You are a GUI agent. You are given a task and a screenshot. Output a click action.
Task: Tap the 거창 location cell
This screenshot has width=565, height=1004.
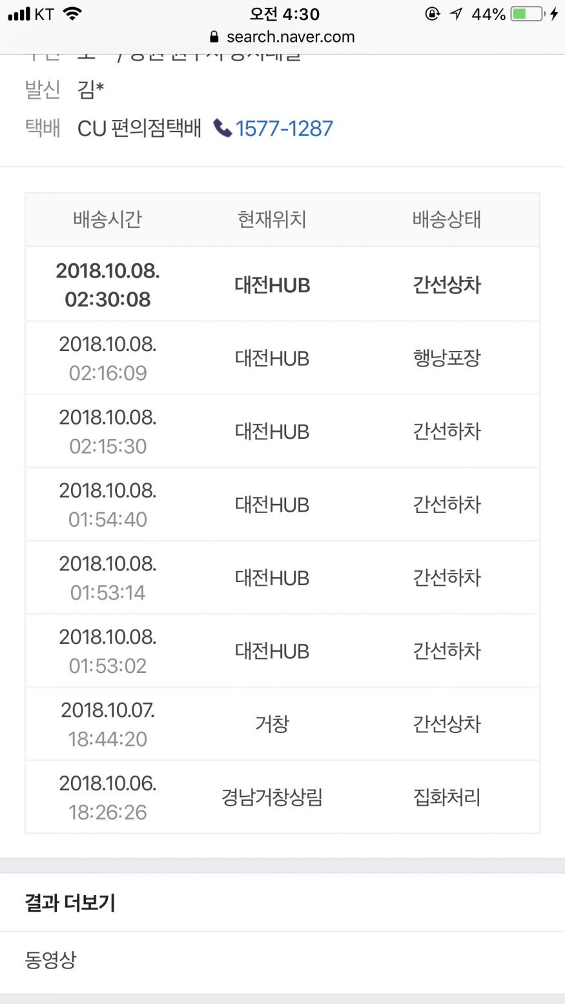(x=272, y=724)
